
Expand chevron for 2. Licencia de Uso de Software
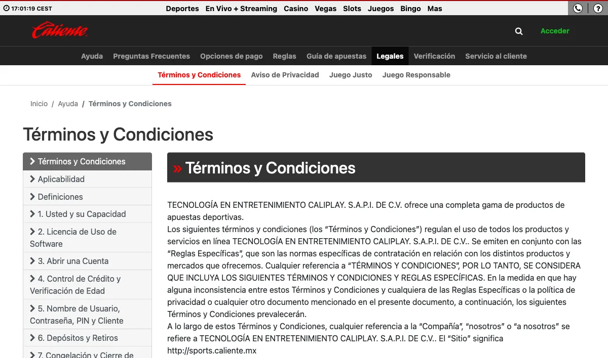pyautogui.click(x=32, y=232)
